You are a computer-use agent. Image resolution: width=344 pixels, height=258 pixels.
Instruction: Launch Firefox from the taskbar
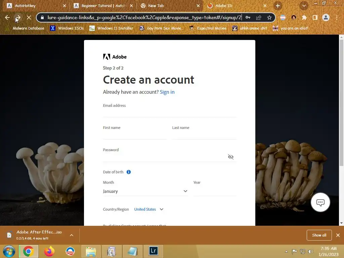(x=49, y=251)
